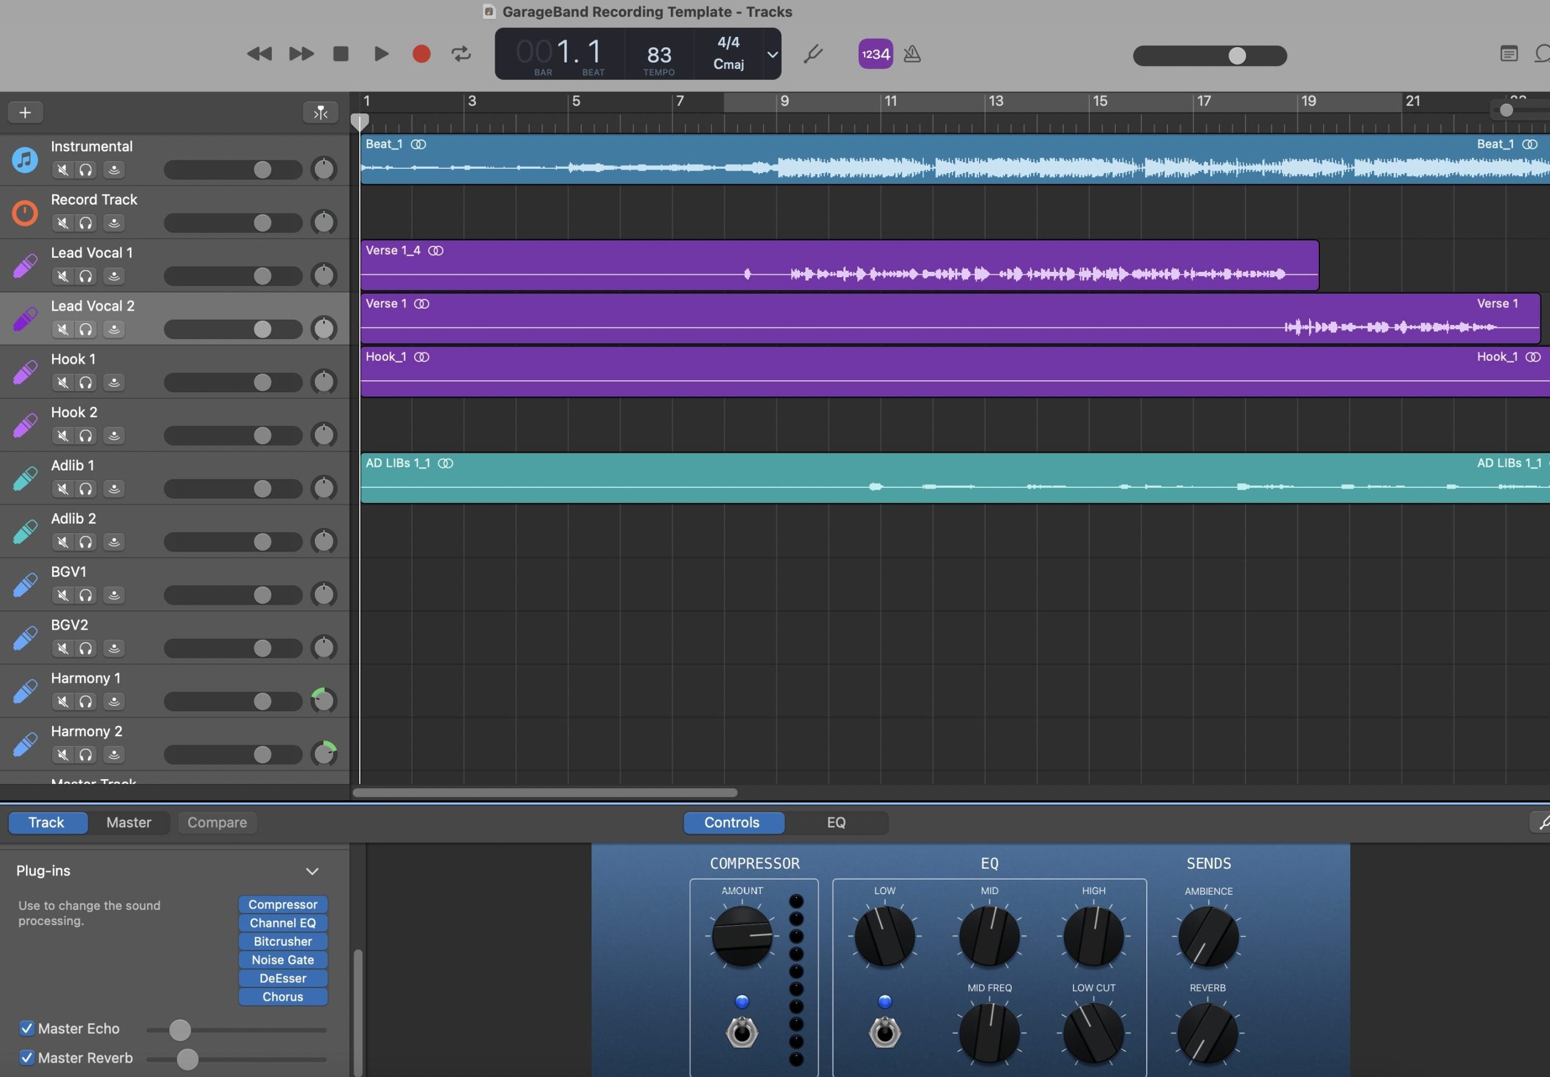
Task: Toggle the Master Reverb checkbox
Action: 27,1058
